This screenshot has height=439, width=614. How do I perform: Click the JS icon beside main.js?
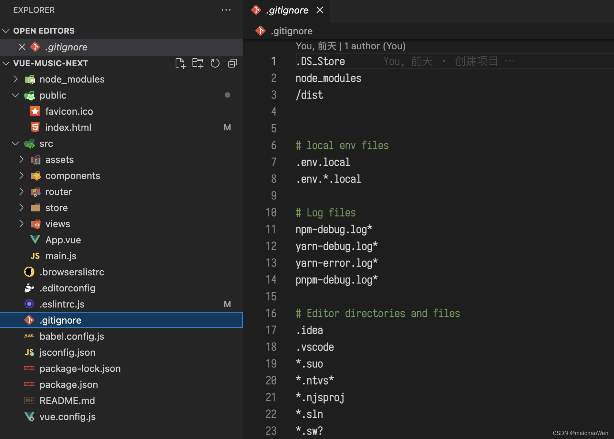click(35, 256)
